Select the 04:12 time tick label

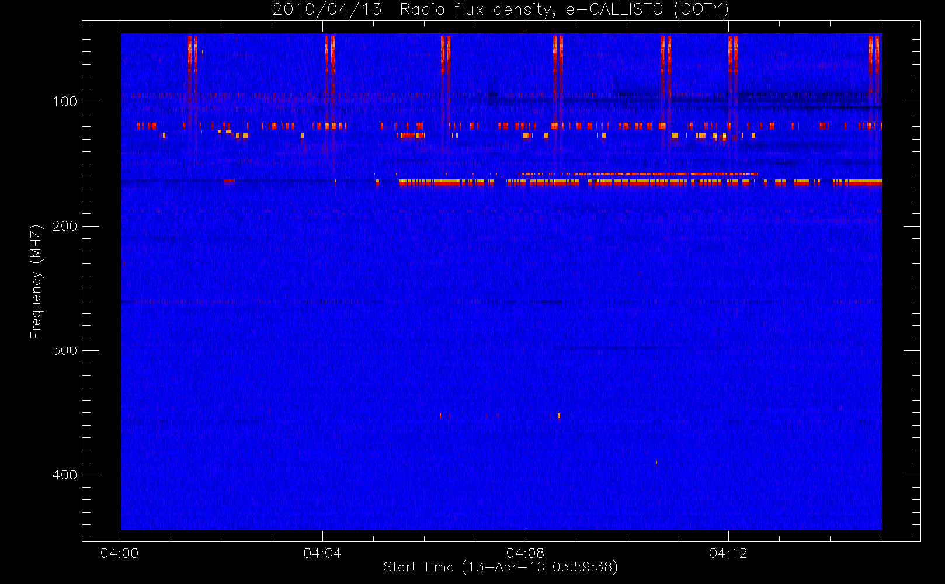coord(728,553)
